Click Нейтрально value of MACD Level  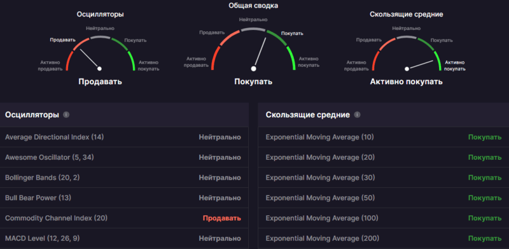point(220,238)
